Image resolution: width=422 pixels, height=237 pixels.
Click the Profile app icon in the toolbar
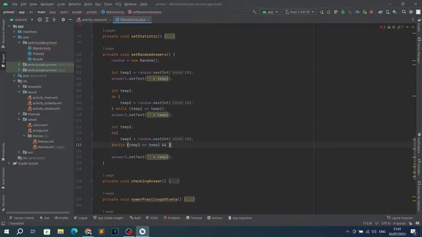357,12
